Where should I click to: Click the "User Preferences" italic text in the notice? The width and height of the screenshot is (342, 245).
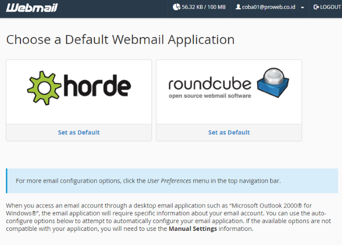(x=169, y=181)
